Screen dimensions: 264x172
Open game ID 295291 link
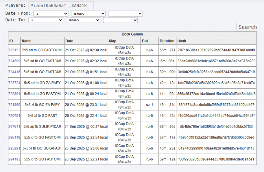(x=14, y=148)
